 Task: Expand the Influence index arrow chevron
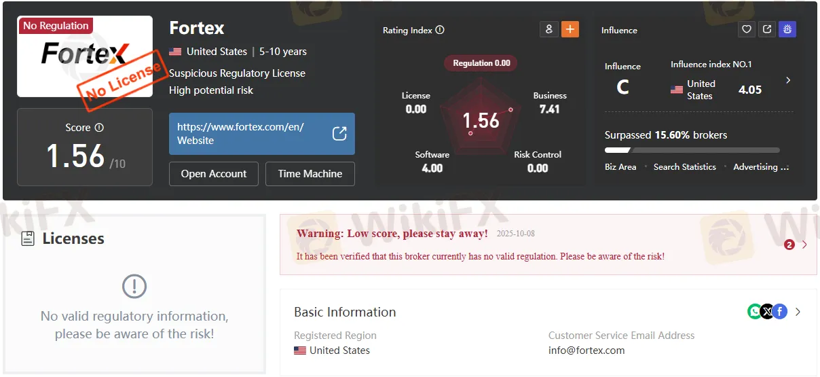coord(788,80)
